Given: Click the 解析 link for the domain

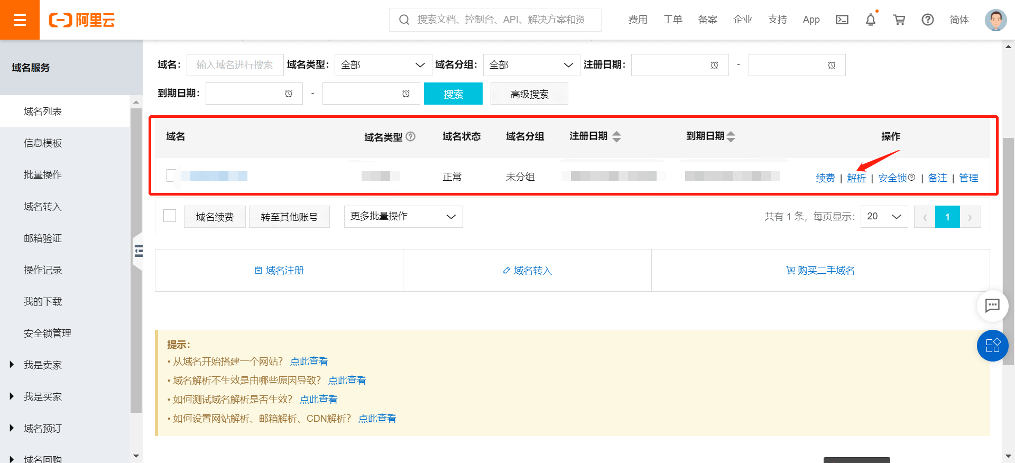Looking at the screenshot, I should [856, 178].
